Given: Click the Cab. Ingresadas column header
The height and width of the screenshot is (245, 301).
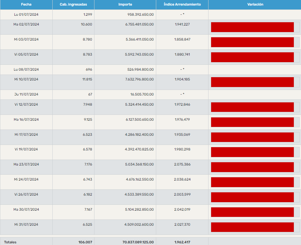Looking at the screenshot, I should pyautogui.click(x=73, y=5).
